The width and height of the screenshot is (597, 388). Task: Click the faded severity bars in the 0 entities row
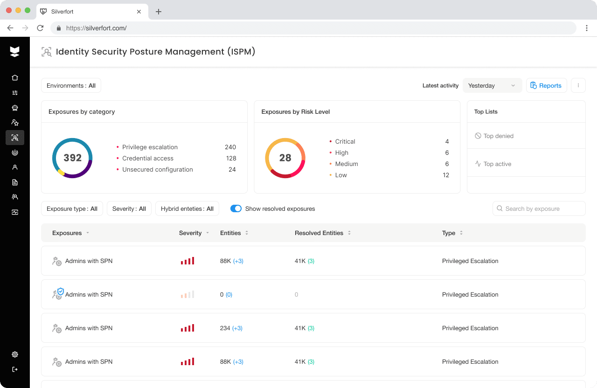pyautogui.click(x=187, y=294)
